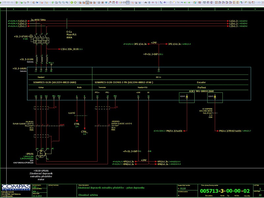The height and width of the screenshot is (198, 264).
Task: Click the green circular back arrow
Action: coord(72,3)
